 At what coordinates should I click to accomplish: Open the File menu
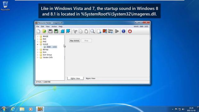tap(38, 26)
